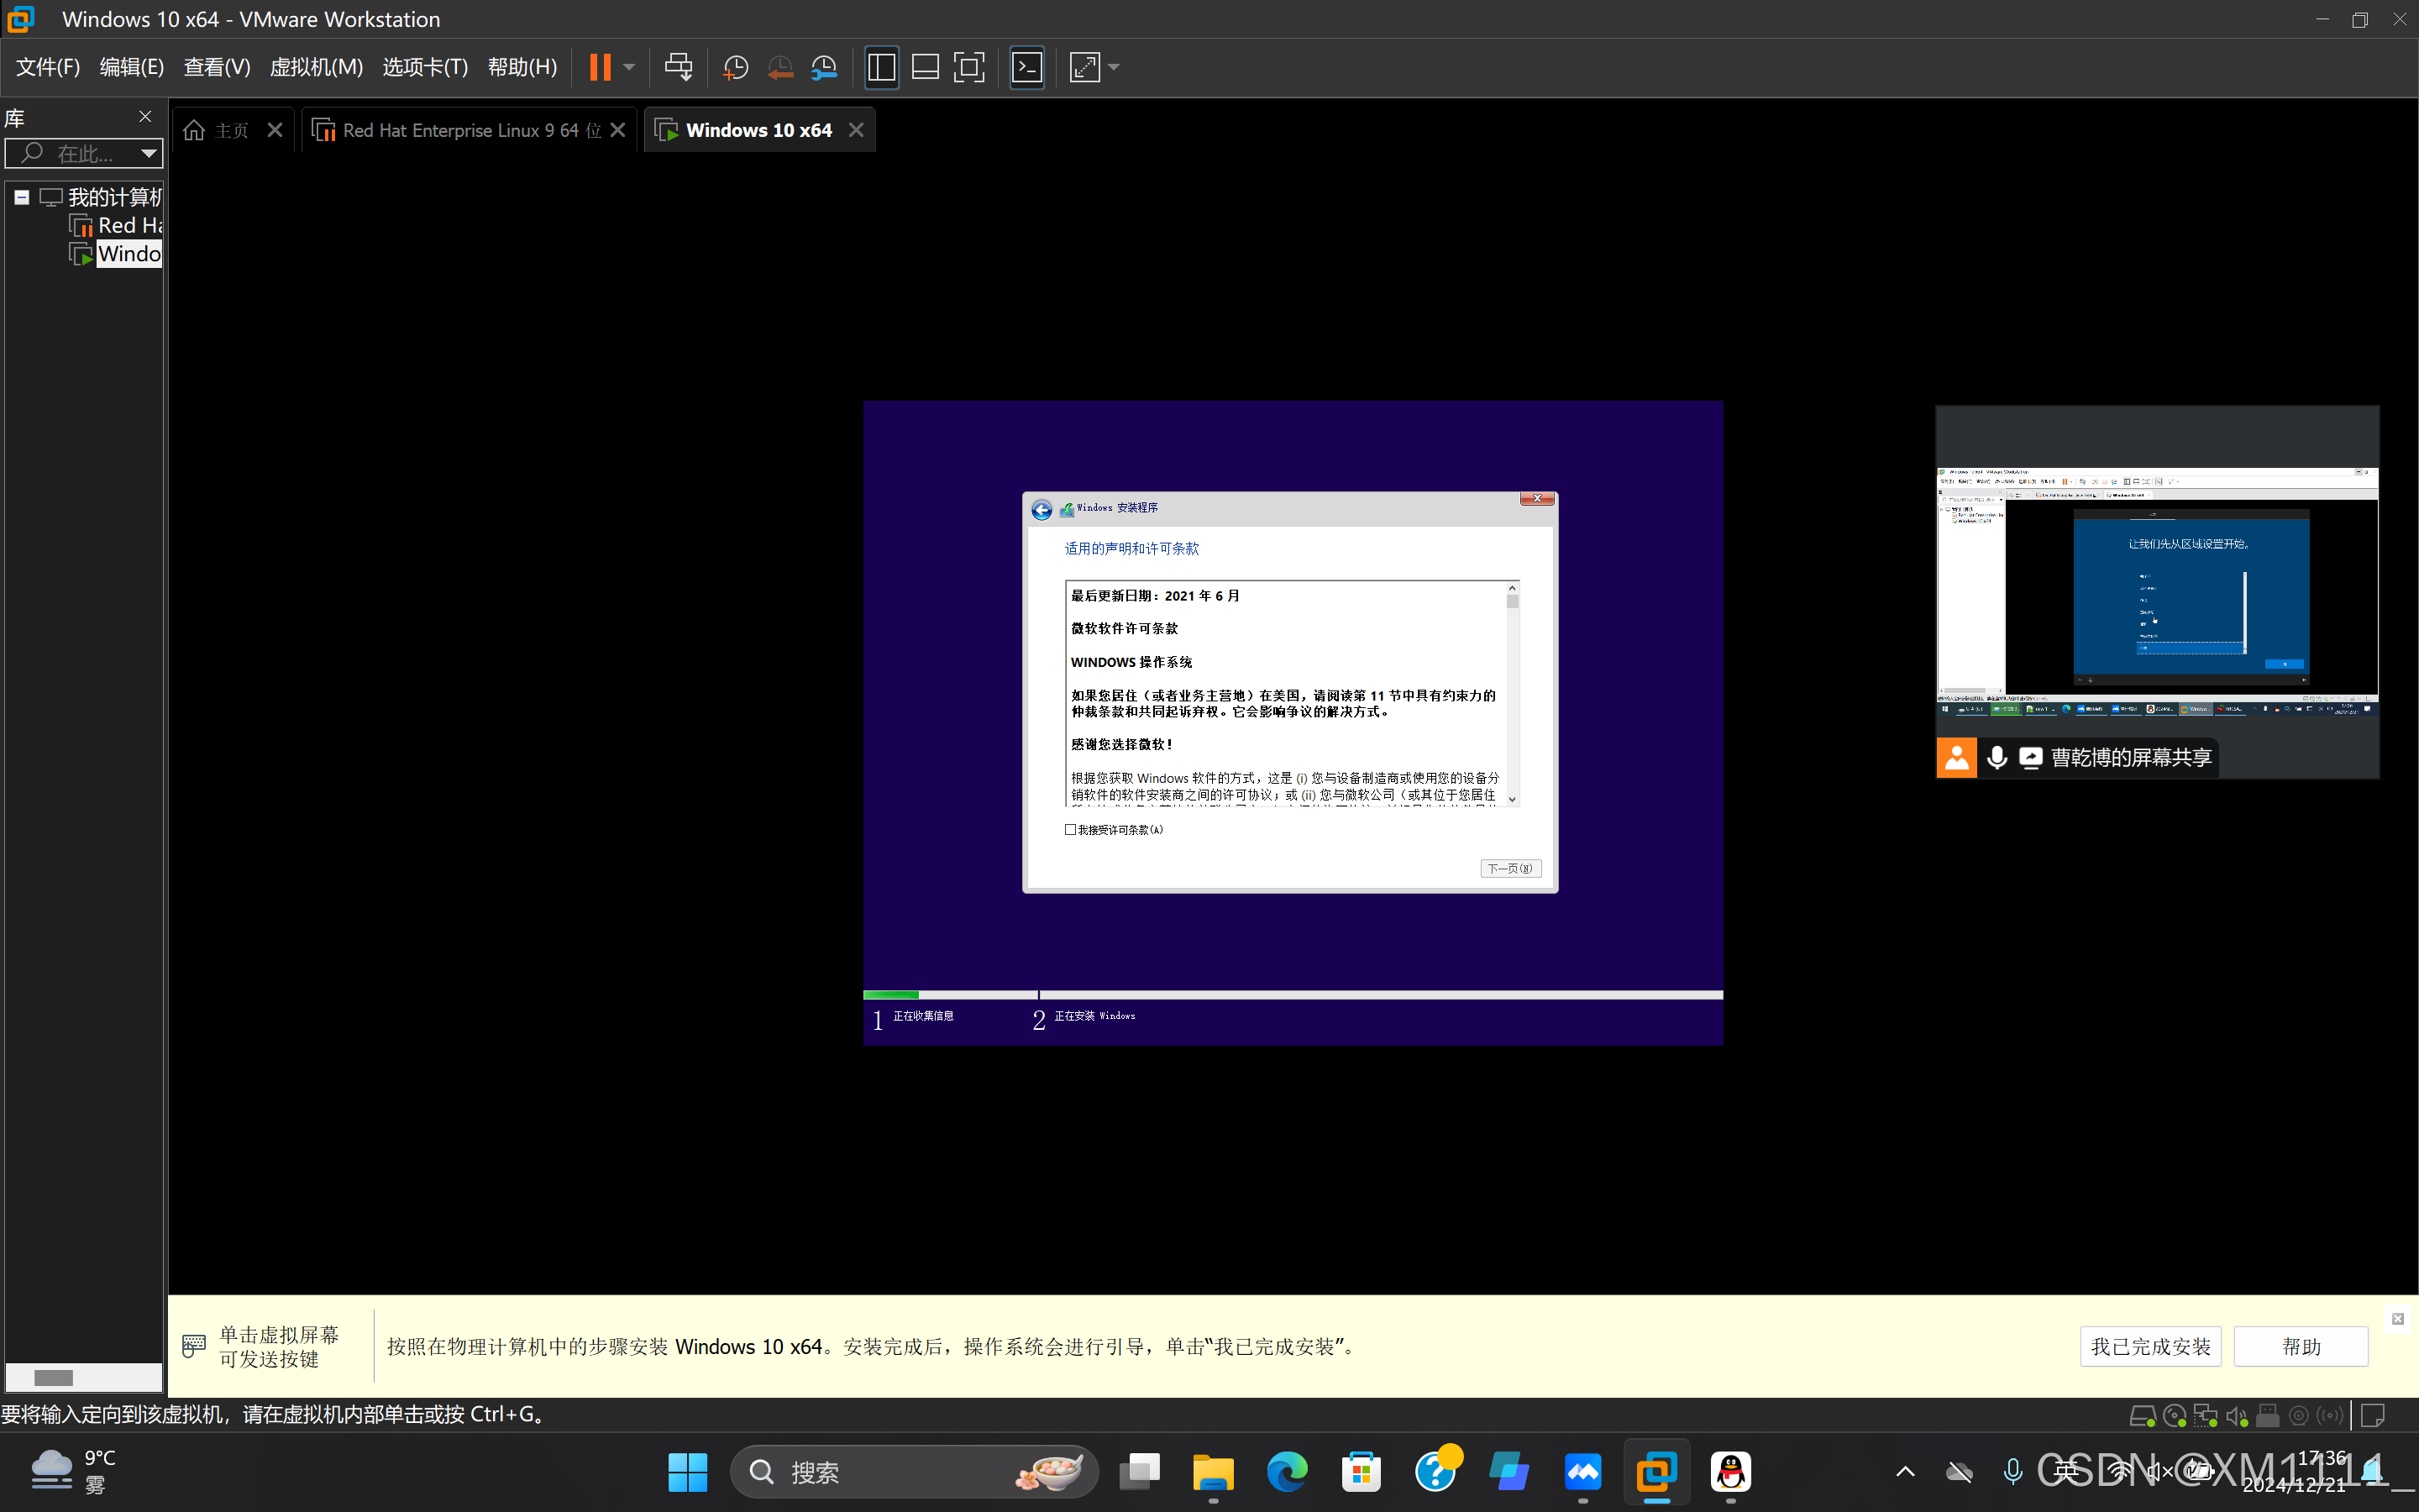The width and height of the screenshot is (2419, 1512).
Task: Click the Bluetooth device status icon
Action: (2330, 1415)
